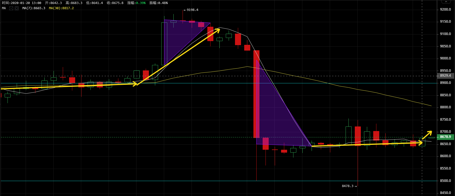Click the low price 低:8641.4
This screenshot has width=455, height=196.
94,3
